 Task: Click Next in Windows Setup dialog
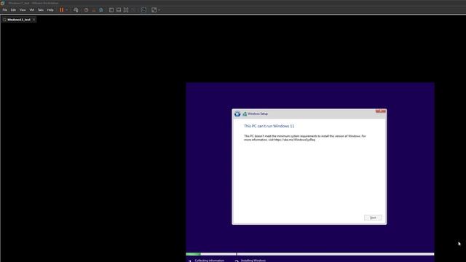coord(373,218)
